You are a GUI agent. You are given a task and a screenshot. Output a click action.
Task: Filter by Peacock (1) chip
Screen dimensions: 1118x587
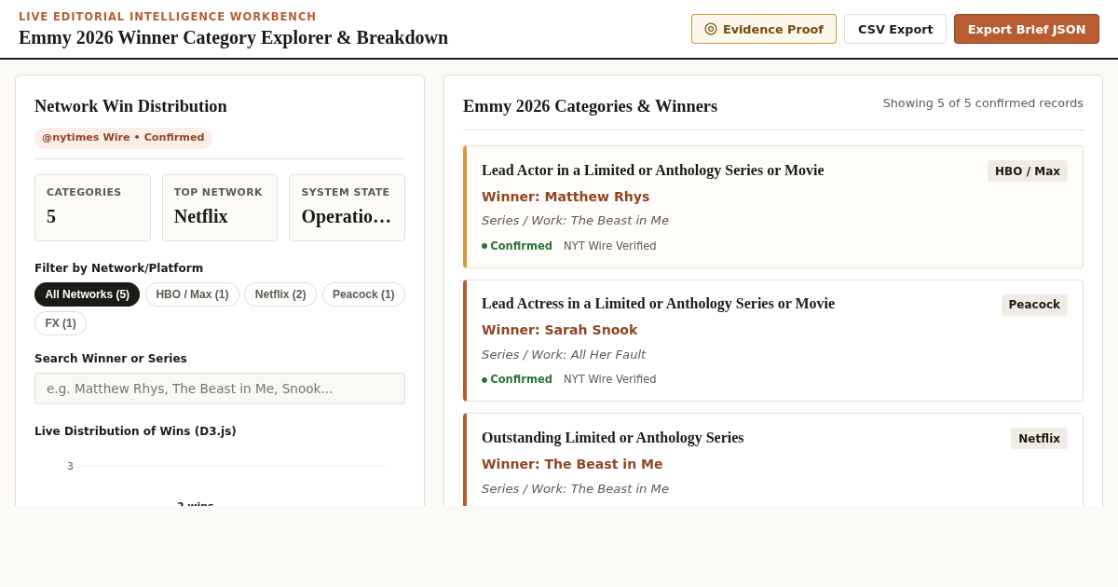tap(363, 294)
